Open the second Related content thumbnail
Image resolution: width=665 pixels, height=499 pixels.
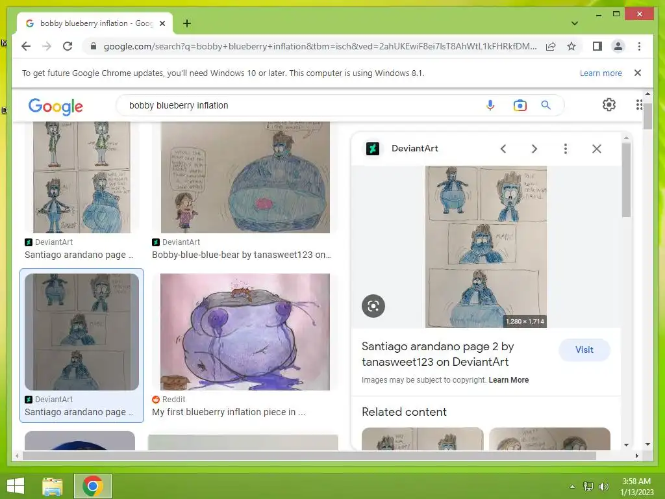point(549,439)
